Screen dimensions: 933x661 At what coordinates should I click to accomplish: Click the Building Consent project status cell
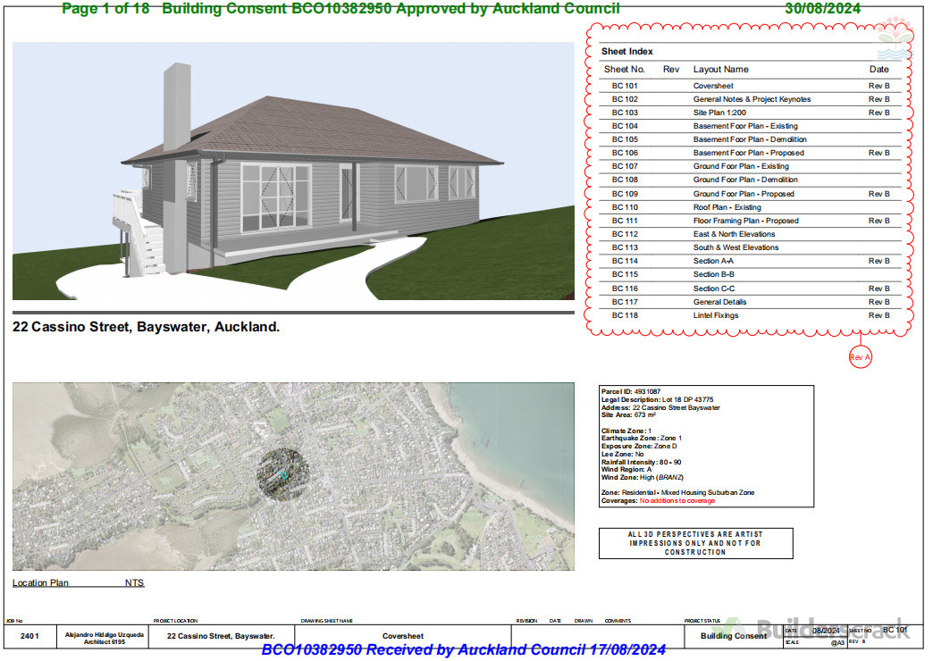731,636
